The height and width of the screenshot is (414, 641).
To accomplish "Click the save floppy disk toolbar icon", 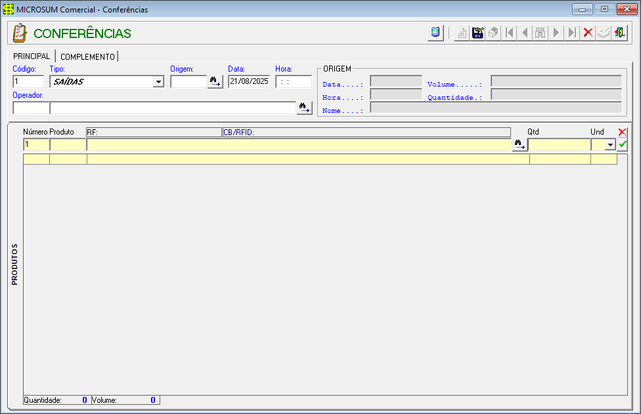I will [x=478, y=33].
